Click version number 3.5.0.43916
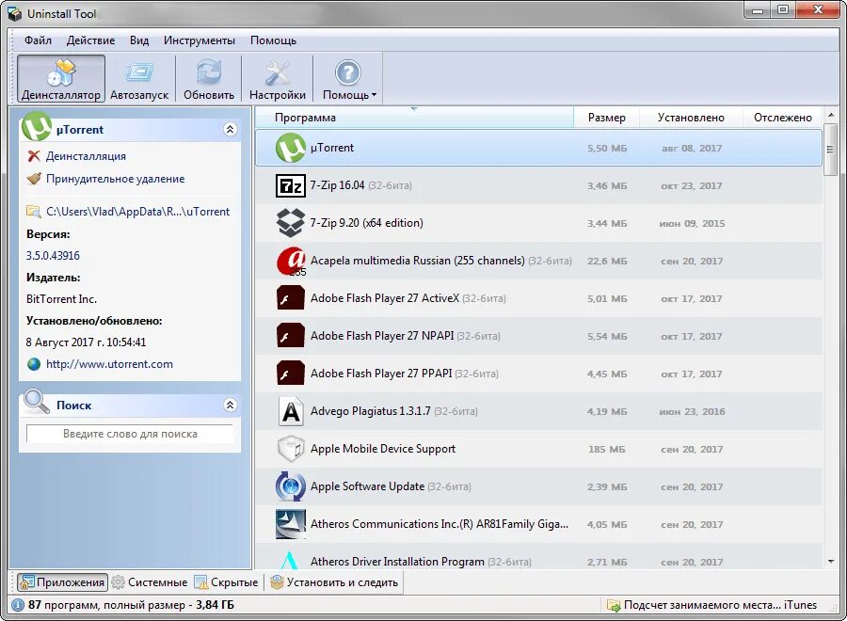Image resolution: width=847 pixels, height=621 pixels. click(x=53, y=255)
